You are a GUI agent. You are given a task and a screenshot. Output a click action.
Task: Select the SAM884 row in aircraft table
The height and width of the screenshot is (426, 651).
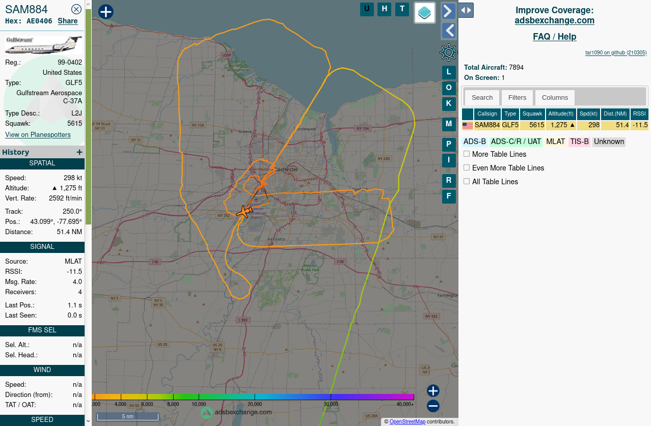555,125
